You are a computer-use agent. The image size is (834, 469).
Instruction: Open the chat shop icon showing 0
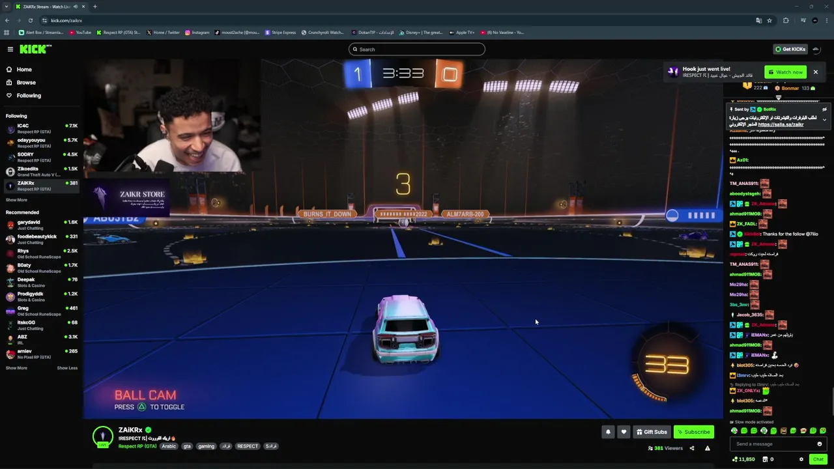click(768, 459)
